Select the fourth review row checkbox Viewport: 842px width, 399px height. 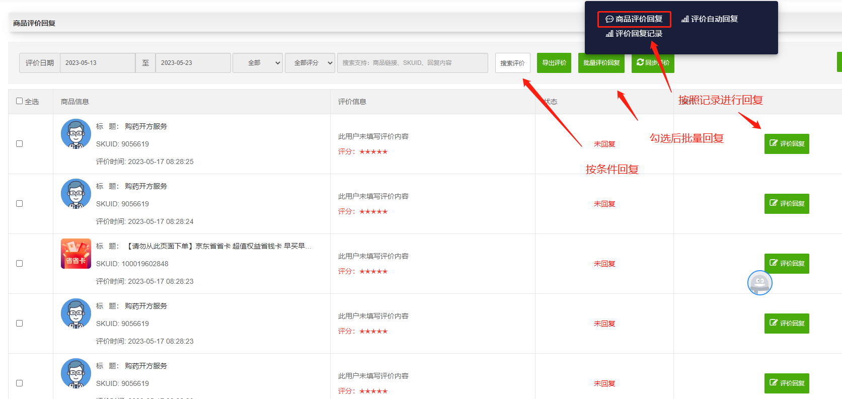tap(20, 324)
